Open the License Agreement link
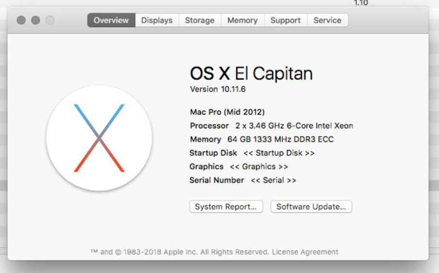Image resolution: width=439 pixels, height=273 pixels. 305,252
